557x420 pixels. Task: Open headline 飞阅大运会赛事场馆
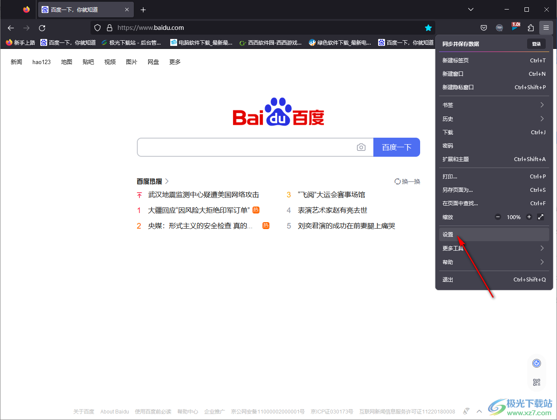tap(331, 195)
